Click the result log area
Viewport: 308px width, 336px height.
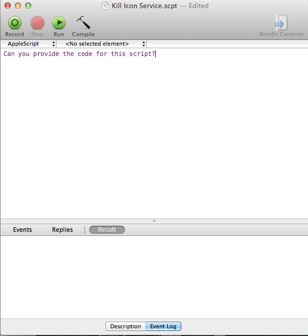tap(154, 277)
